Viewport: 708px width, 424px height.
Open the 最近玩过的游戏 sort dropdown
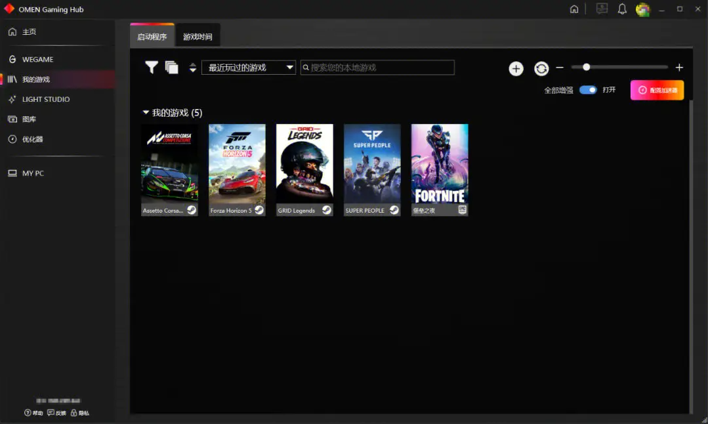[249, 68]
